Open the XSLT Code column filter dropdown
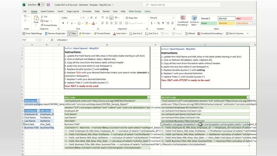 click(x=148, y=97)
